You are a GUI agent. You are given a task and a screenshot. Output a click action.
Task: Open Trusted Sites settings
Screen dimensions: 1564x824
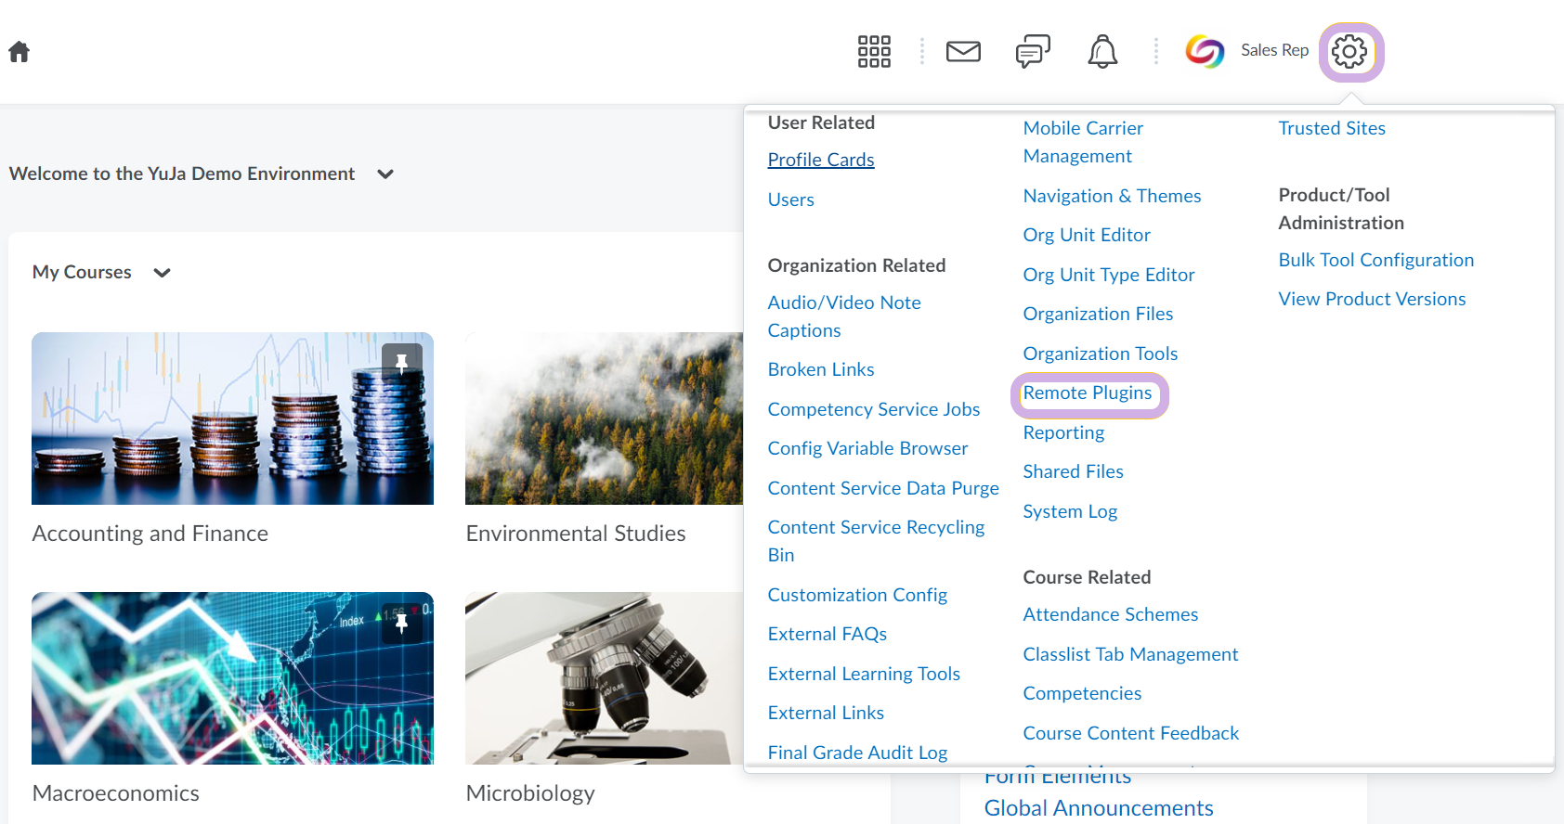(x=1332, y=128)
